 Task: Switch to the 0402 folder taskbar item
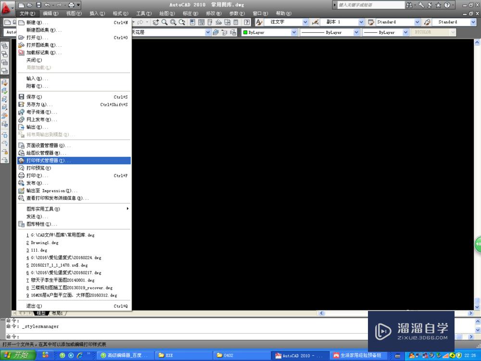tap(241, 356)
